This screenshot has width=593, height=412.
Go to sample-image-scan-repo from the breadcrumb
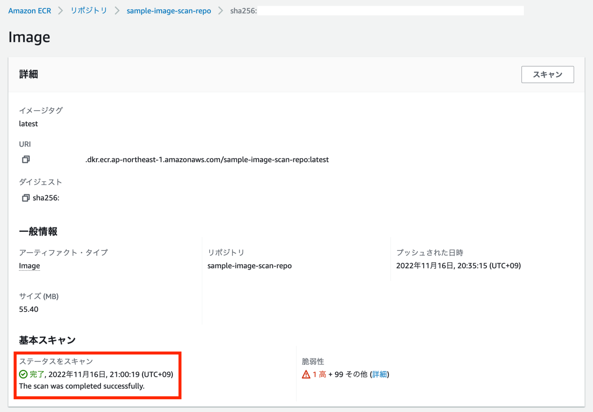[169, 10]
